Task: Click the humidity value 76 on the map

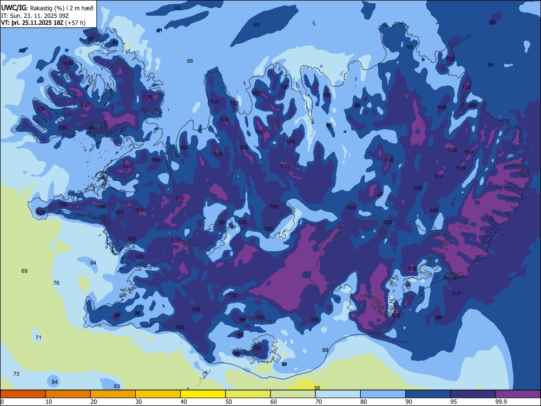Action: click(x=56, y=283)
